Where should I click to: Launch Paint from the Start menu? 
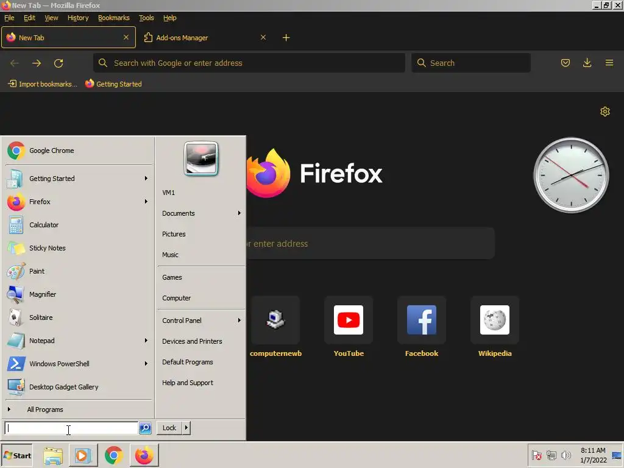[x=79, y=271]
